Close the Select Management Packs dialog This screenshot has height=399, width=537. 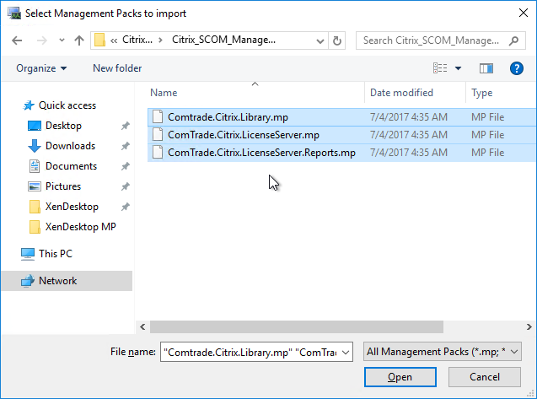524,13
